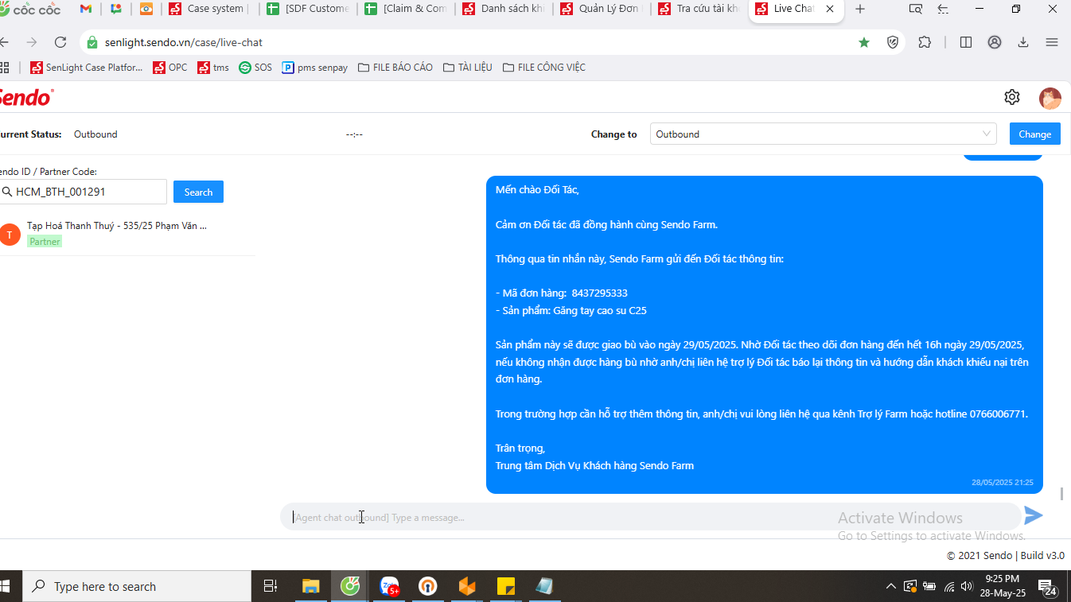Open the tab search icon

[x=916, y=9]
